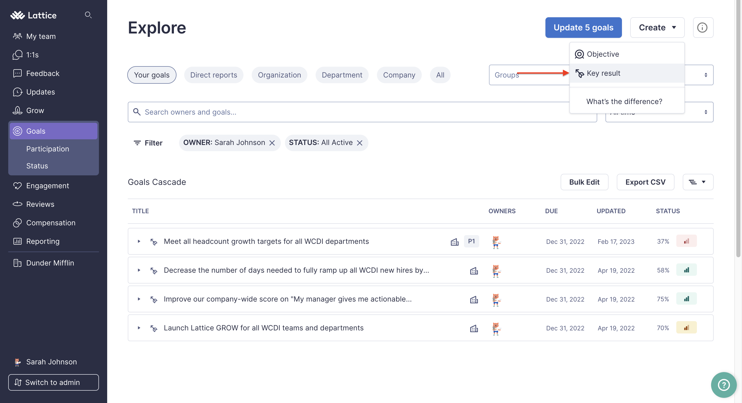
Task: Click owner avatar on Decrease the number row
Action: click(496, 271)
